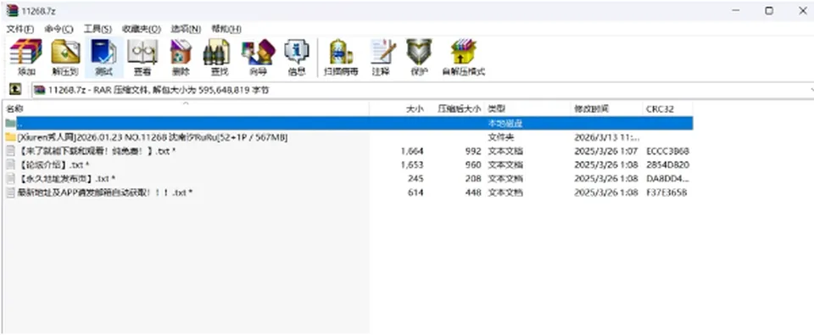The height and width of the screenshot is (335, 814).
Task: Run the Test (测试) archive tool
Action: click(103, 57)
